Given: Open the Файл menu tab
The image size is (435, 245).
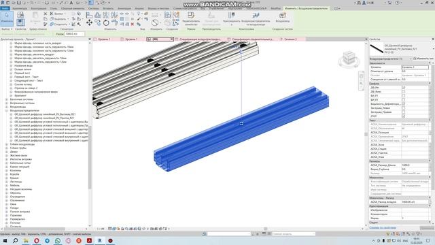Looking at the screenshot, I should tap(5, 9).
